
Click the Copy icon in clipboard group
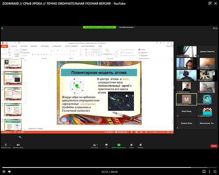point(9,52)
